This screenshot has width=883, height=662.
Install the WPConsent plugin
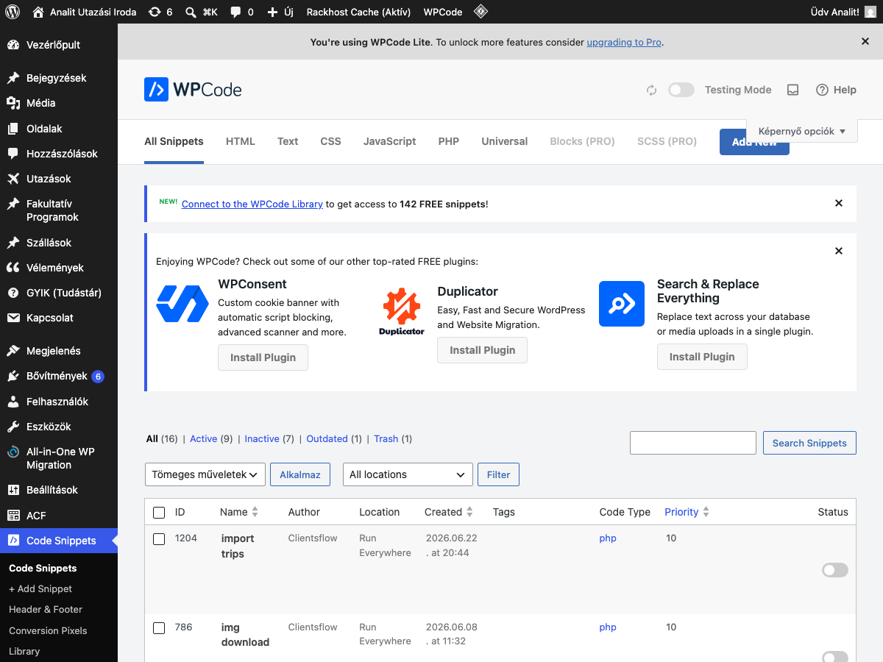tap(263, 357)
